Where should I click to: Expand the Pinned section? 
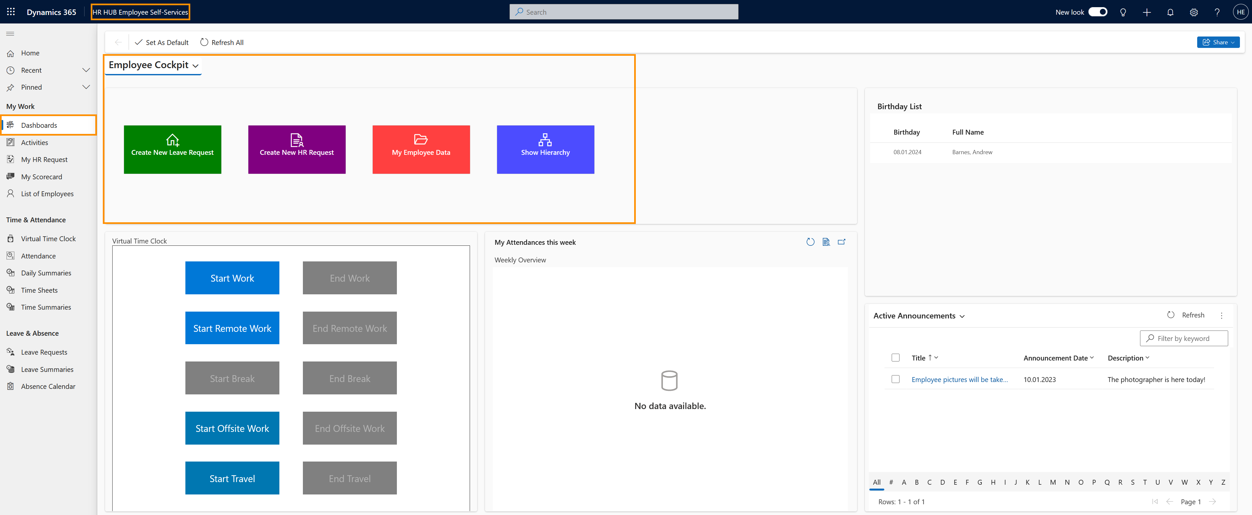tap(86, 87)
